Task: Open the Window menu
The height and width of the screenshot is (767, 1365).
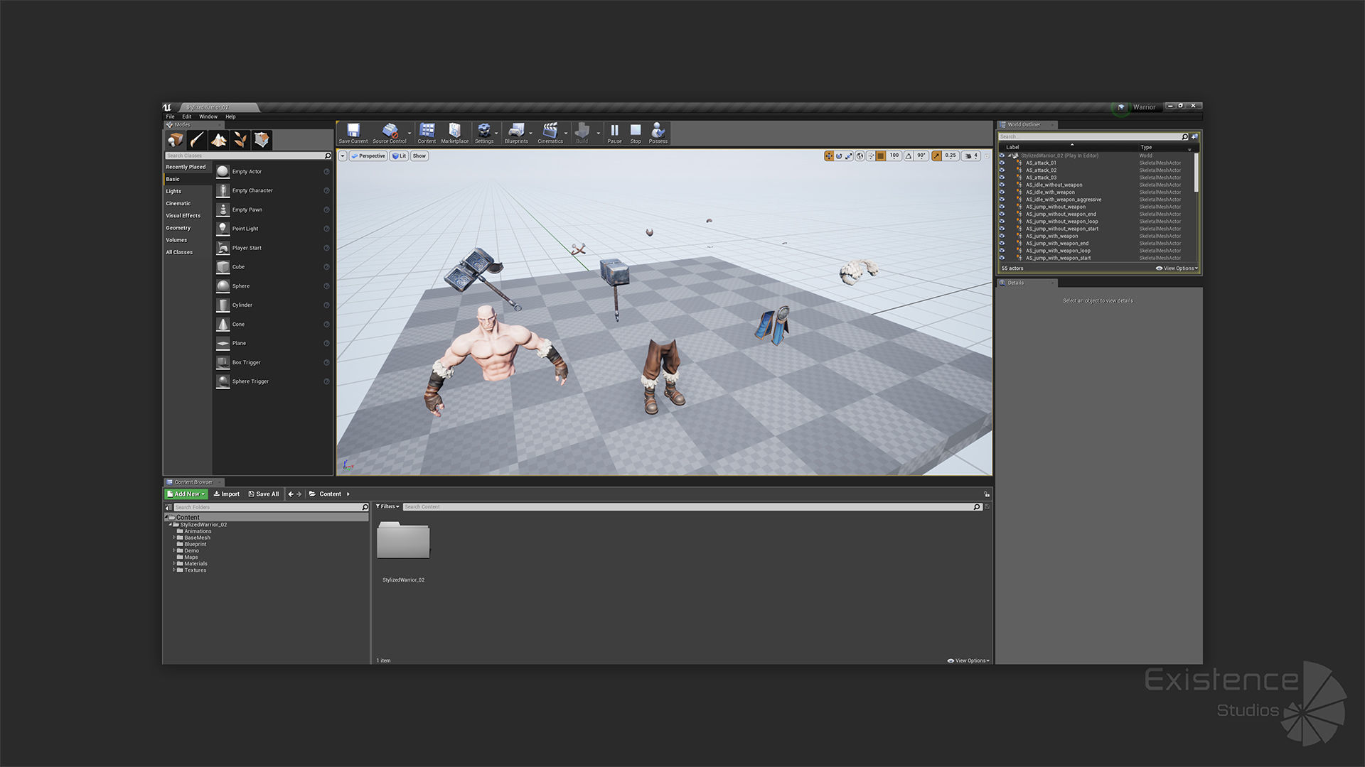Action: pos(208,116)
